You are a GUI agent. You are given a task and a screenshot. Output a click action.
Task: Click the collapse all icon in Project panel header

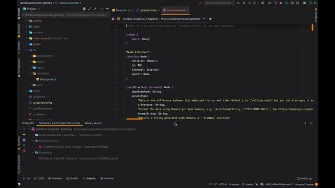95,9
